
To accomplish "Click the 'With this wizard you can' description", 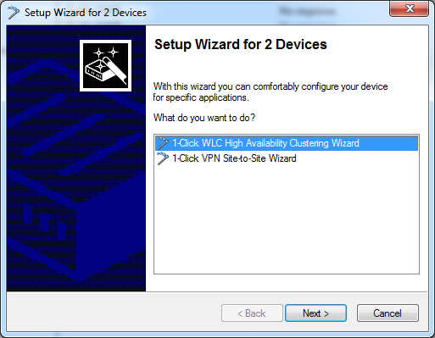I will (x=270, y=91).
